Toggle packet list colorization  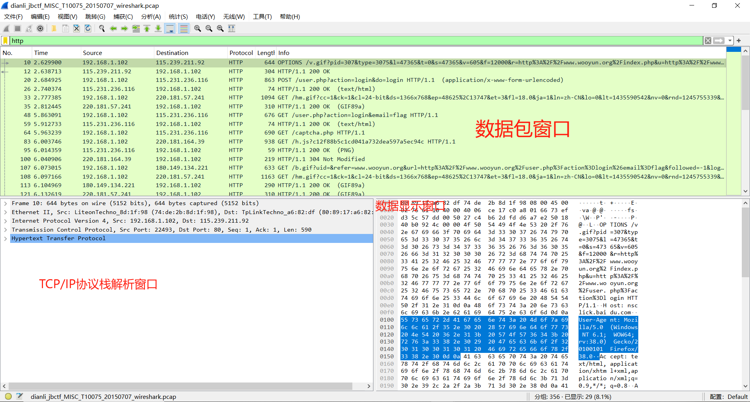pos(184,28)
